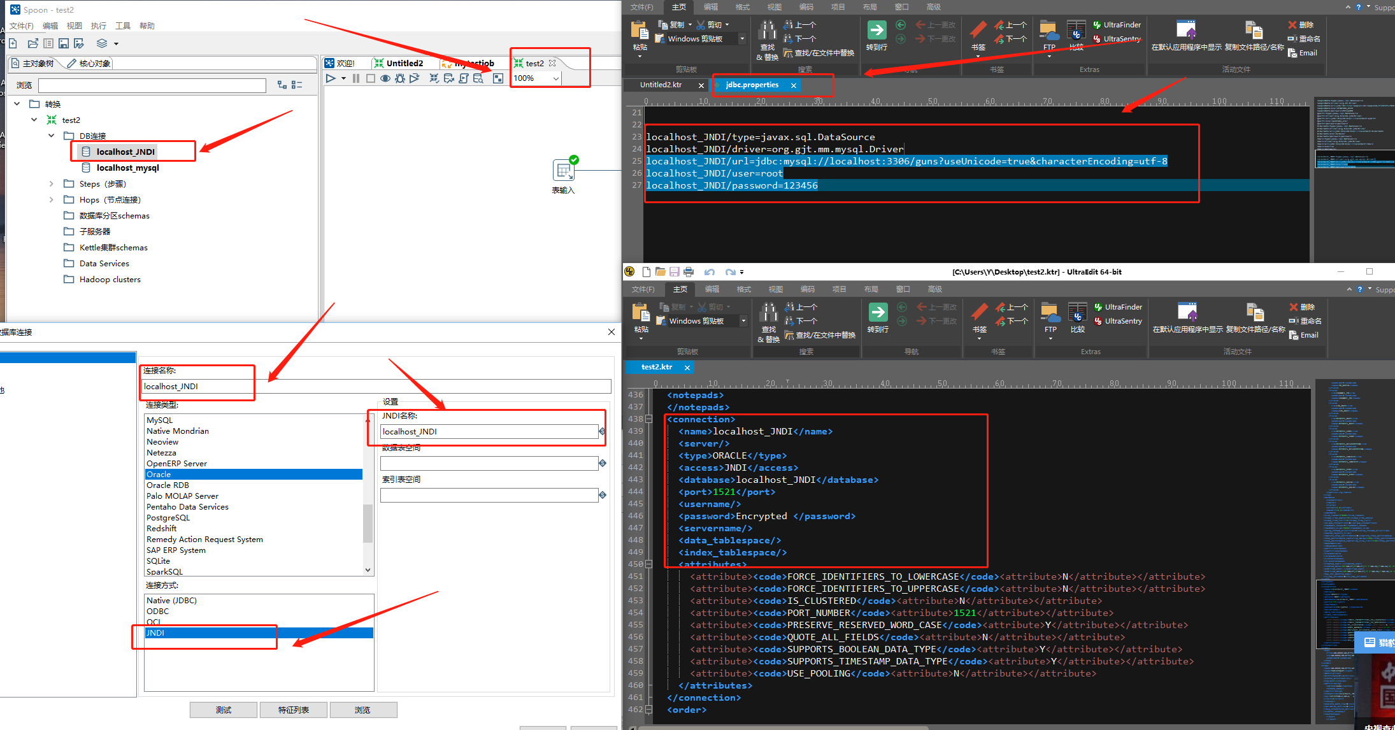Viewport: 1395px width, 730px height.
Task: Select localhost_mysql in the DB tree
Action: [127, 168]
